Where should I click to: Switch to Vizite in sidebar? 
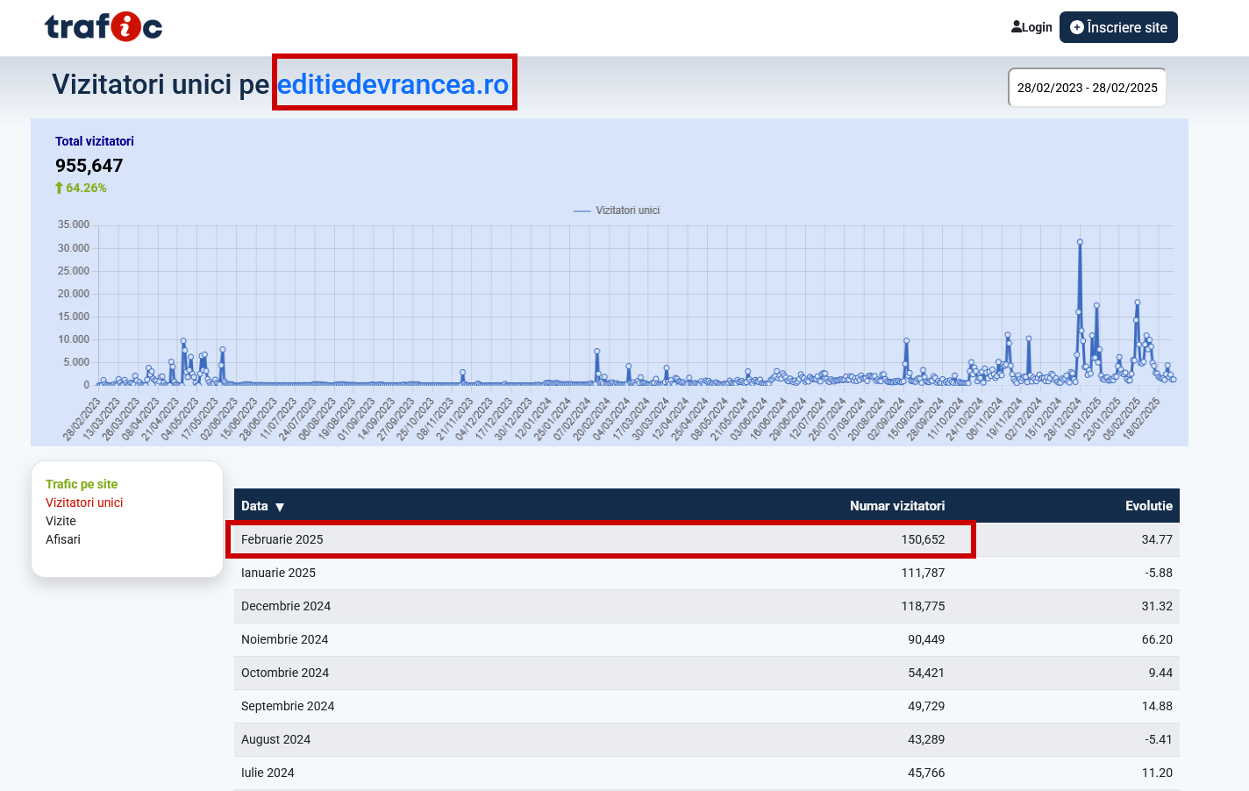61,521
